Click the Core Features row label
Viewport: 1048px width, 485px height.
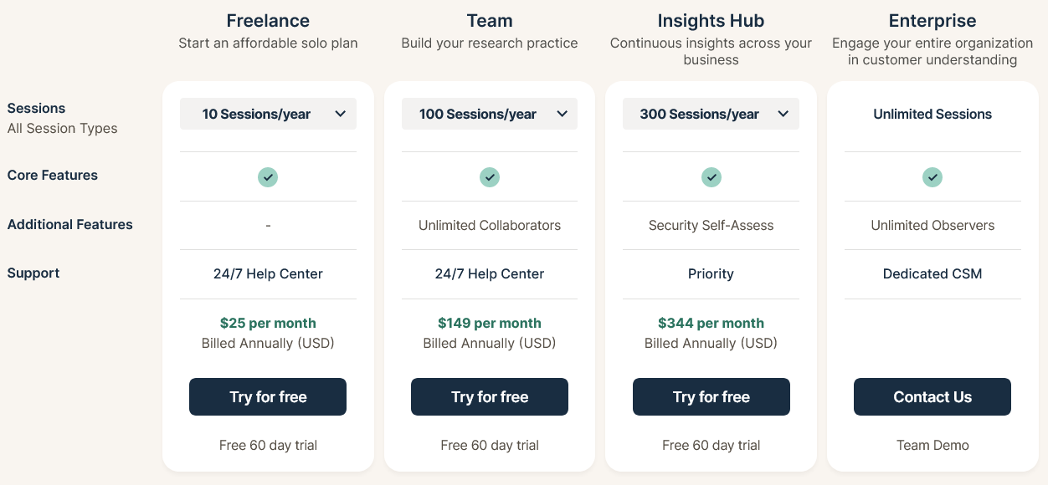pyautogui.click(x=53, y=176)
